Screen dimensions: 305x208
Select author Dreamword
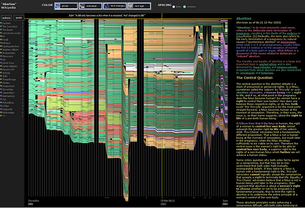coord(8,86)
